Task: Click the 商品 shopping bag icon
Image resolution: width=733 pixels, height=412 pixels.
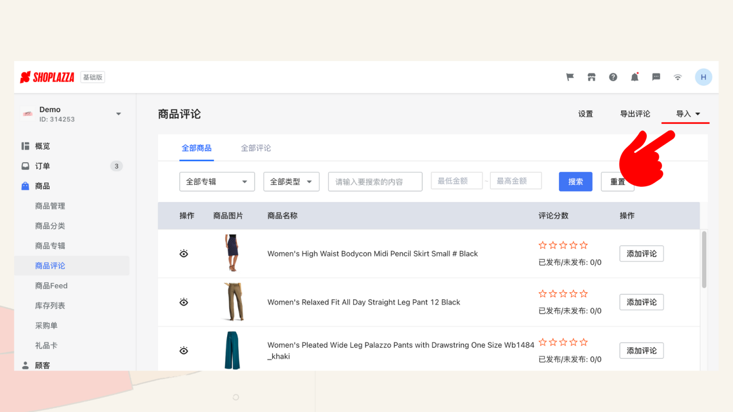Action: [x=25, y=186]
